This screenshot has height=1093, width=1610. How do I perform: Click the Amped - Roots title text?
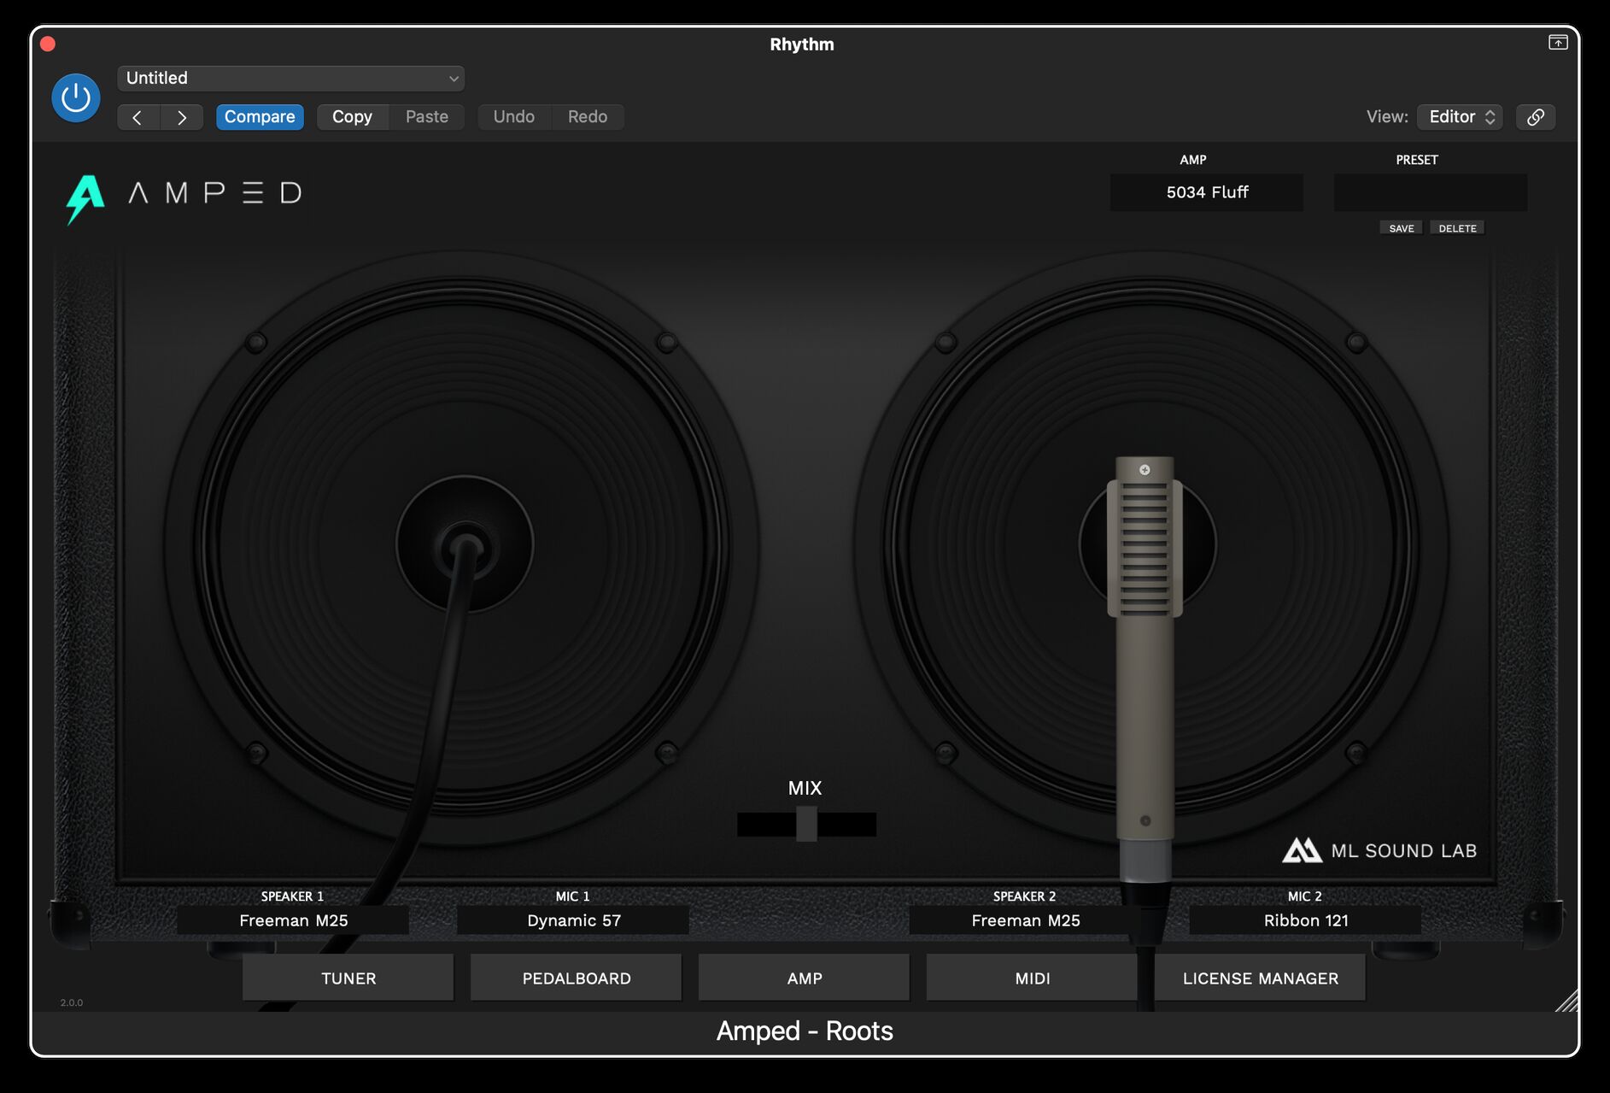pyautogui.click(x=805, y=1031)
